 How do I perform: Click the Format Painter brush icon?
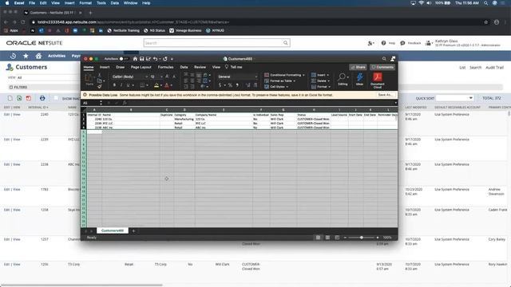pyautogui.click(x=100, y=87)
